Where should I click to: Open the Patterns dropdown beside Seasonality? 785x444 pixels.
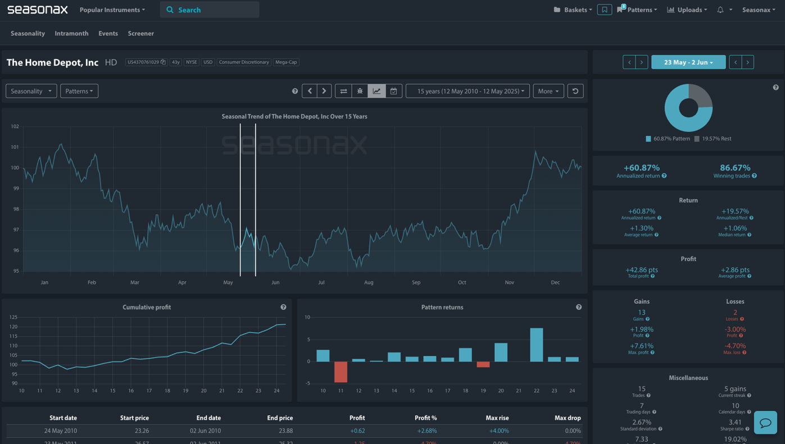click(79, 91)
